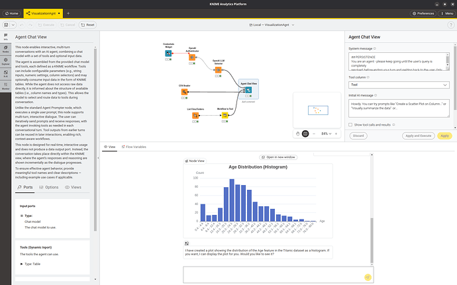Open the Info sidebar panel
Viewport: 457px width, 285px height.
(x=5, y=37)
